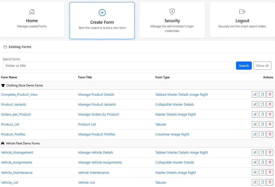Image resolution: width=275 pixels, height=187 pixels.
Task: Click the Search button
Action: [x=244, y=66]
